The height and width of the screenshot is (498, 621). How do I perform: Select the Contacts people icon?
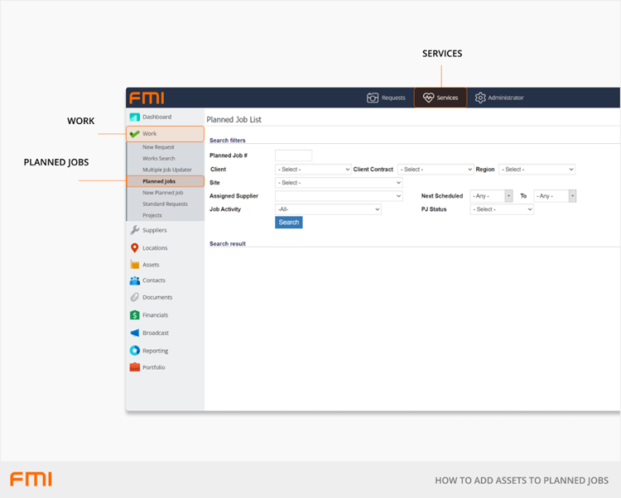coord(134,280)
